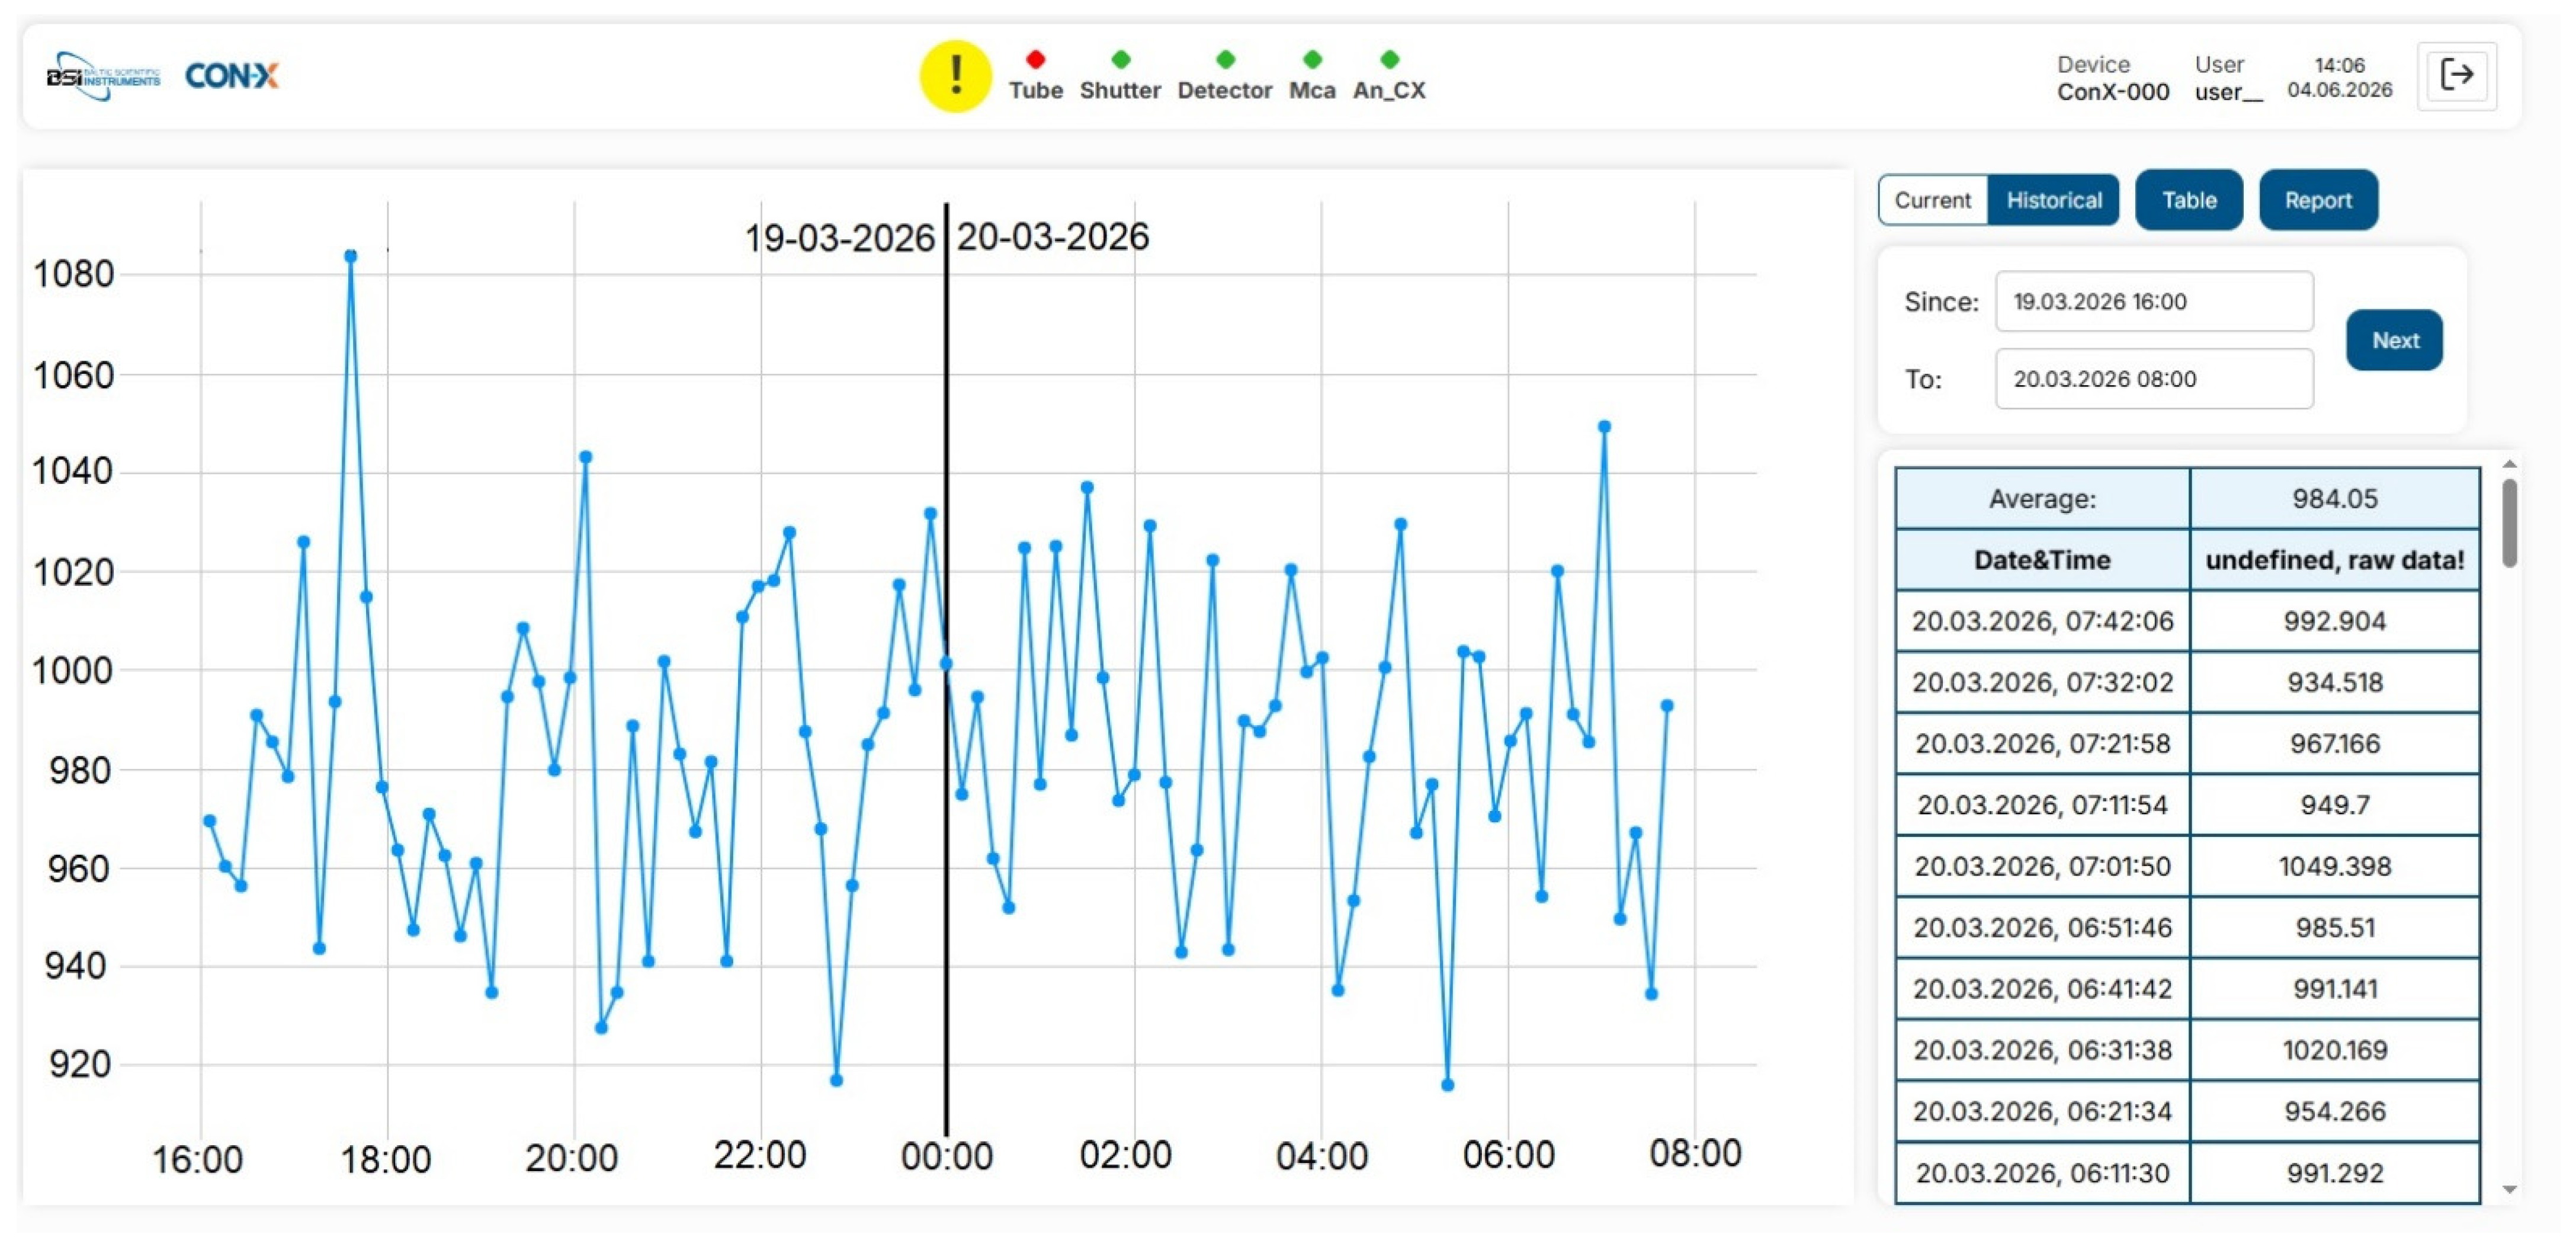Click the 14:06 04.06.2026 clock display
The image size is (2576, 1247).
(x=2339, y=77)
